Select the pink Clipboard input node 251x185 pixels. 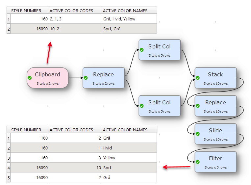click(x=48, y=78)
